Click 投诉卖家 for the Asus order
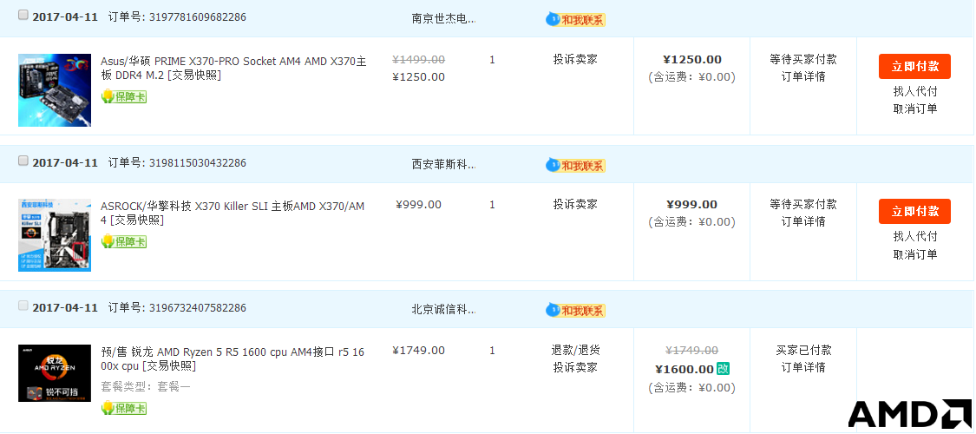The image size is (976, 434). point(576,60)
